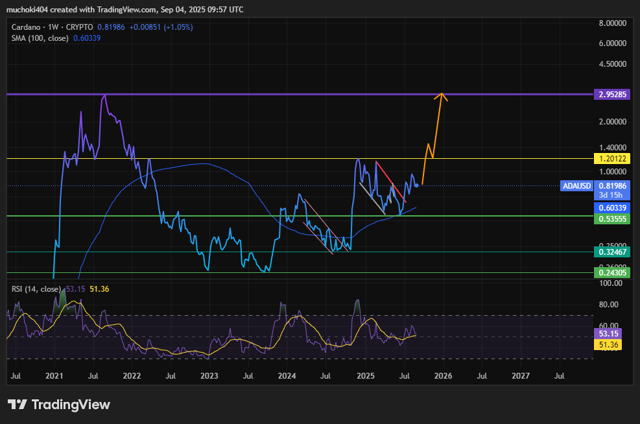The height and width of the screenshot is (424, 640).
Task: Select the 1.20122 yellow price label
Action: click(612, 158)
